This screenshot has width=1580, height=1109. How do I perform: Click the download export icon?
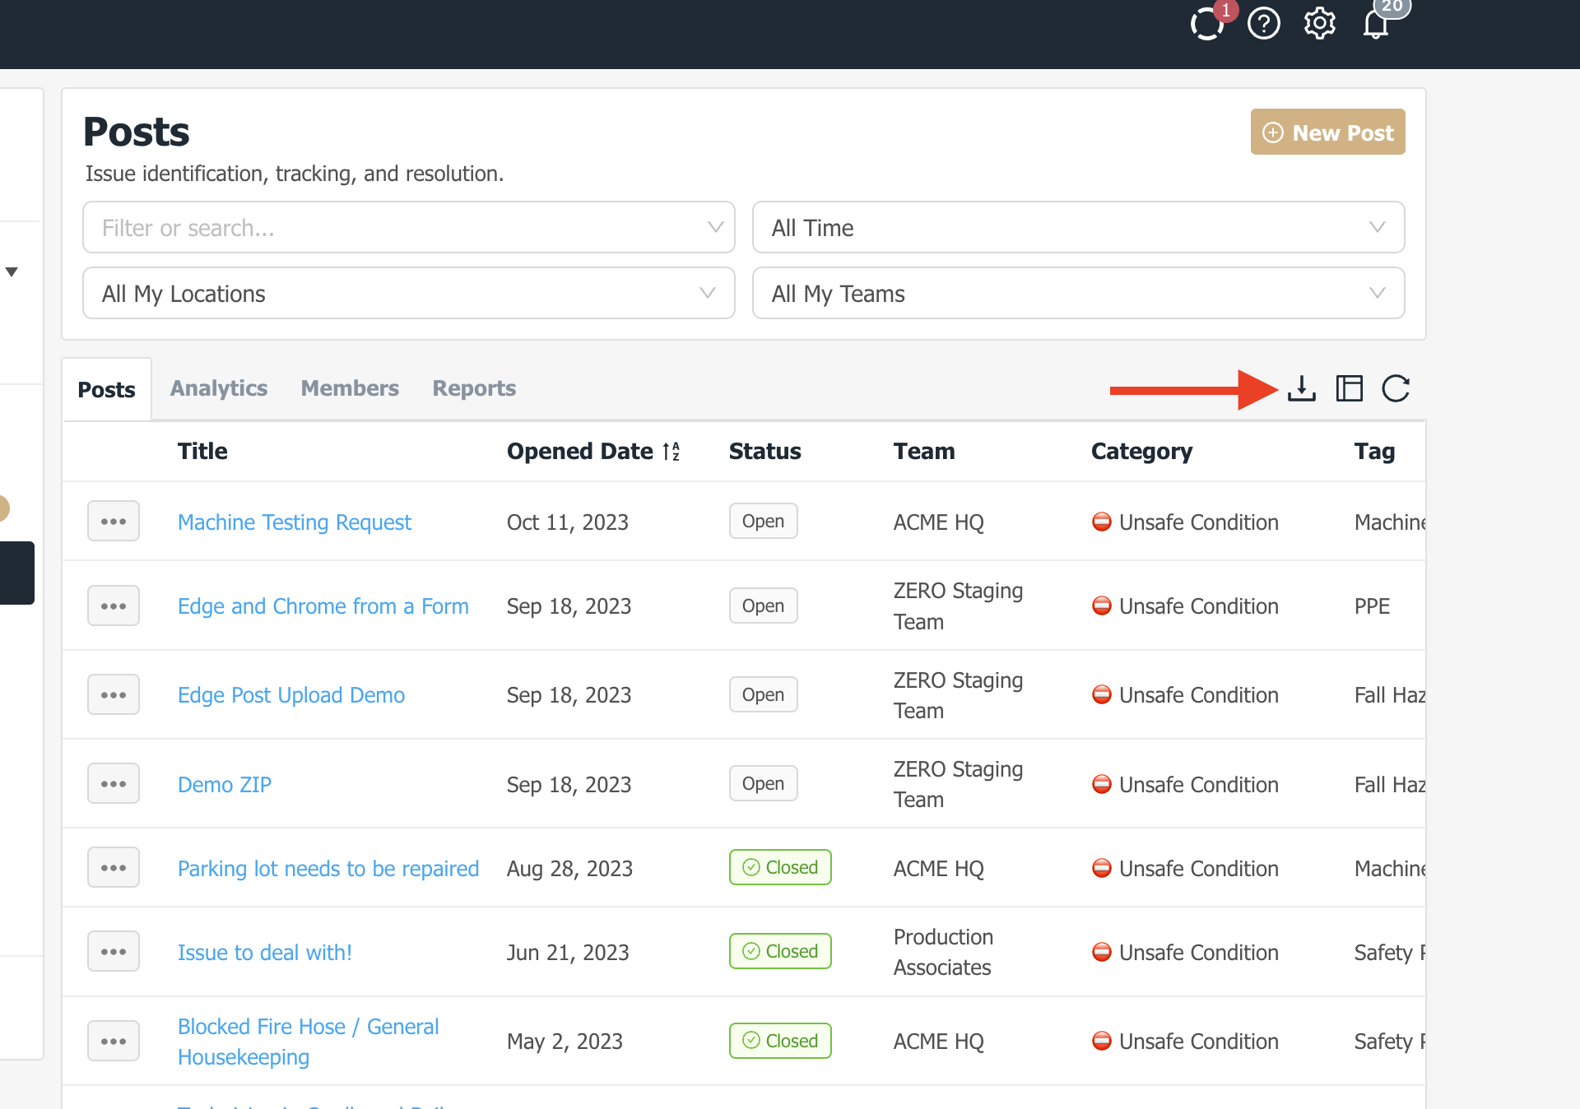tap(1301, 388)
